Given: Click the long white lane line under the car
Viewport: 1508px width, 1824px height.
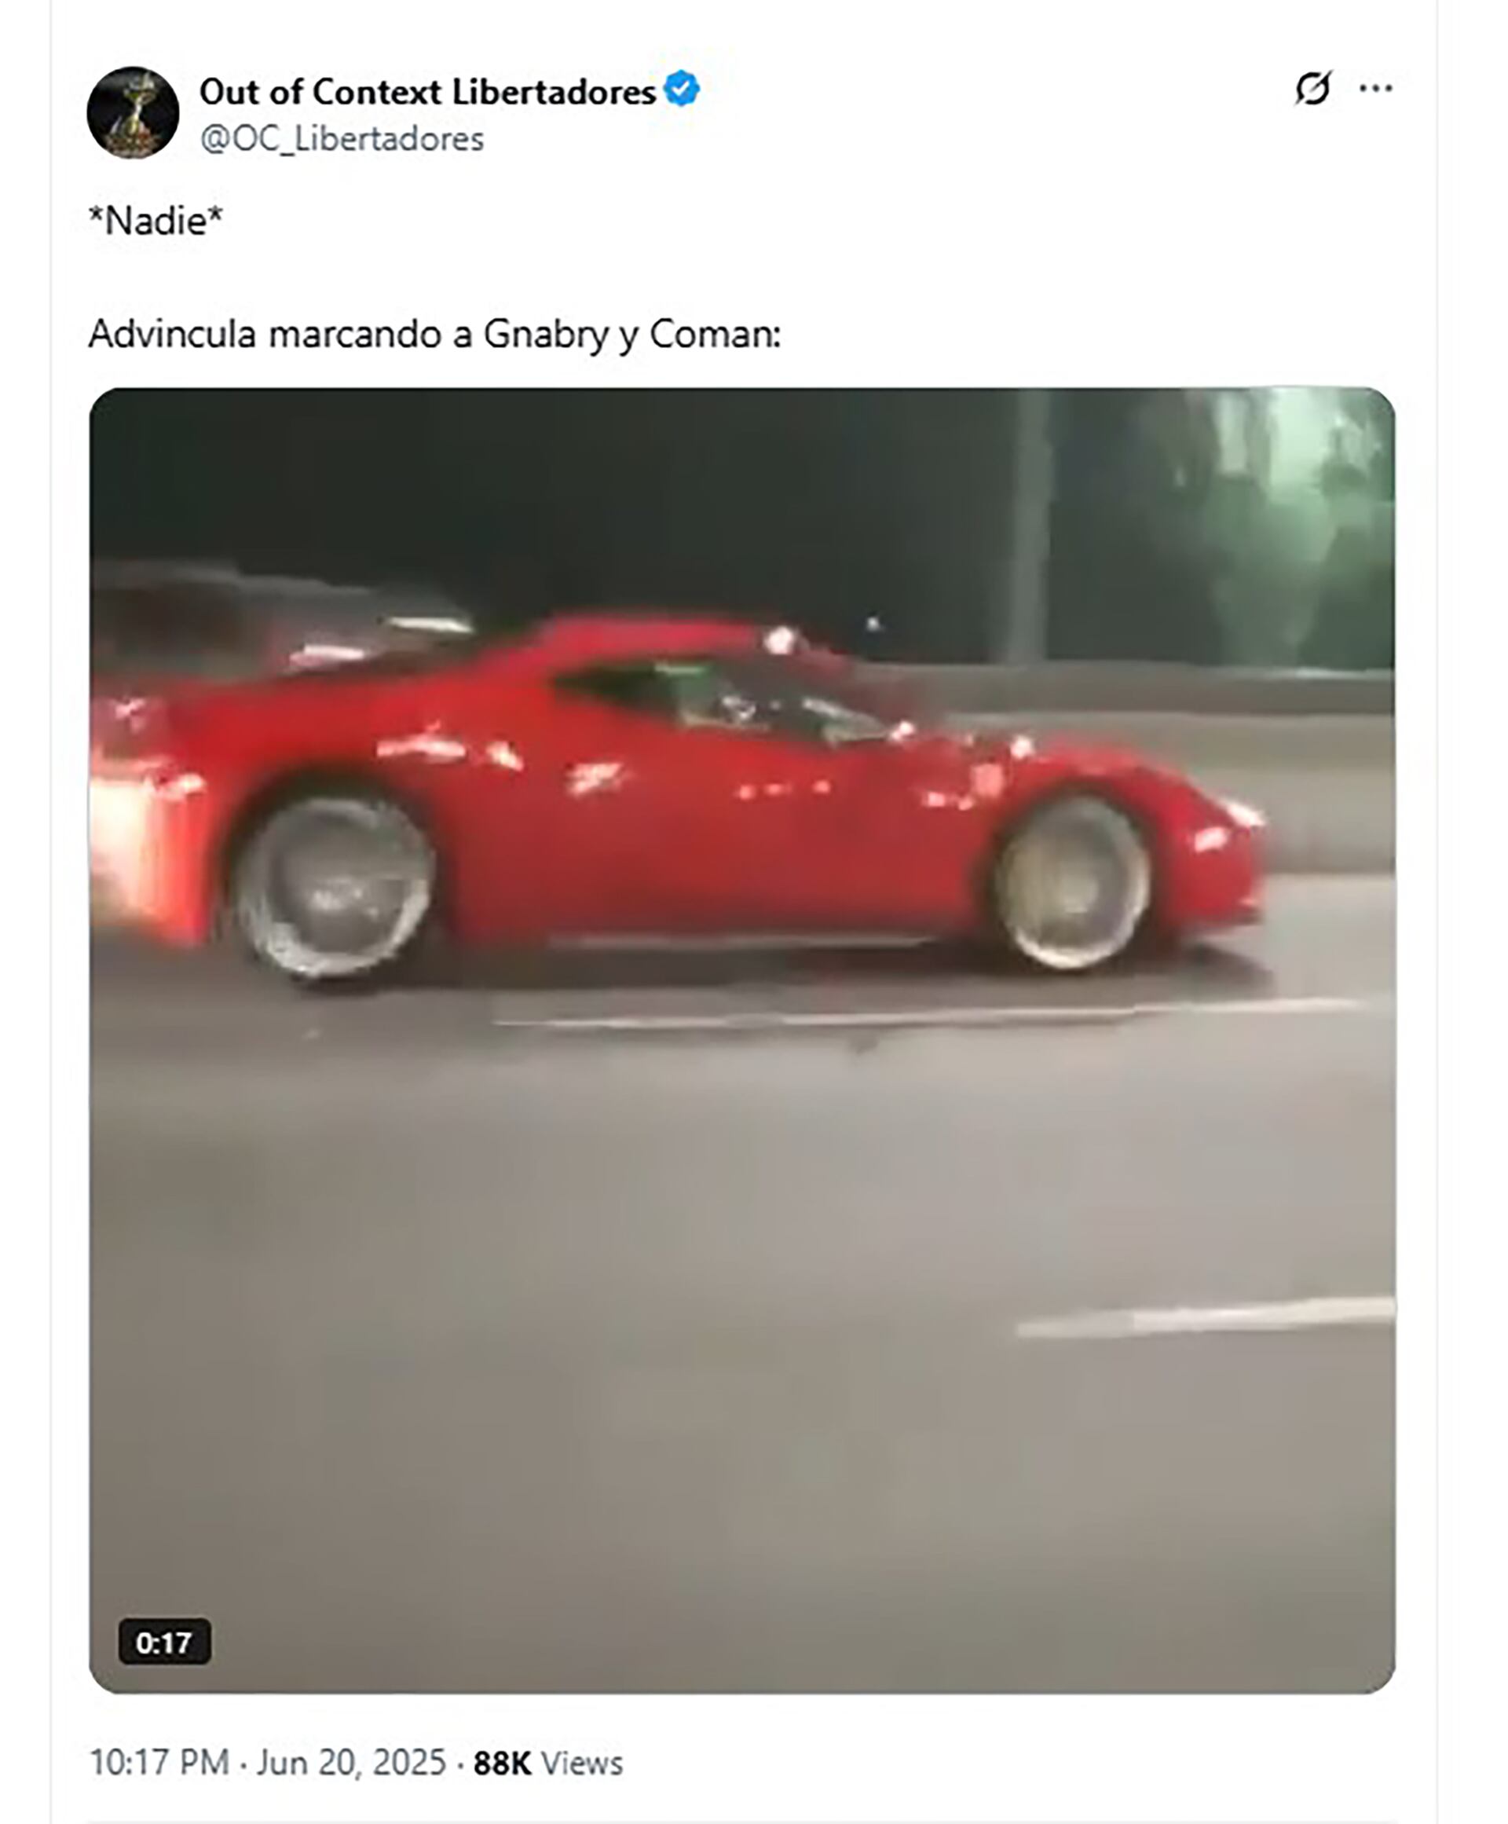Looking at the screenshot, I should point(925,1014).
